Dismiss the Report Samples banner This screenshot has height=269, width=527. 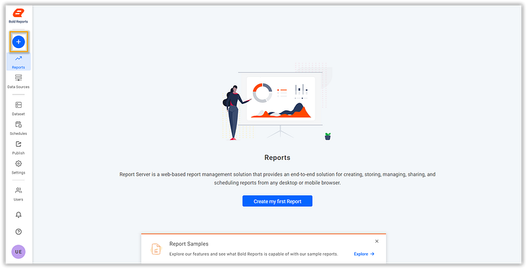[377, 241]
